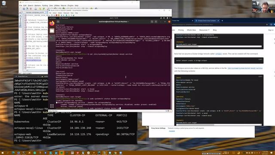Viewport: 275px width, 155px height.
Task: Select the Octopus Server Linux Container tab
Action: click(x=207, y=21)
